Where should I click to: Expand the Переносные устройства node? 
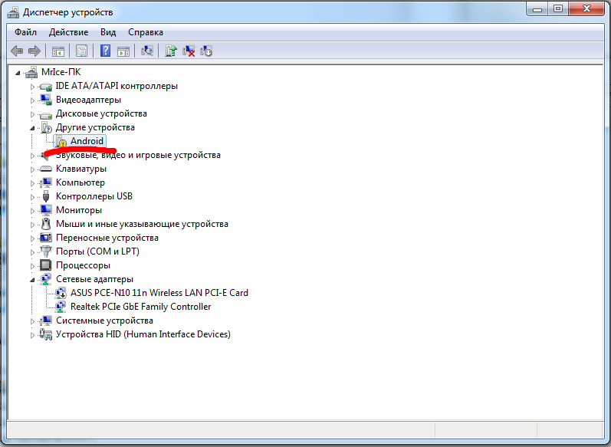tap(32, 238)
